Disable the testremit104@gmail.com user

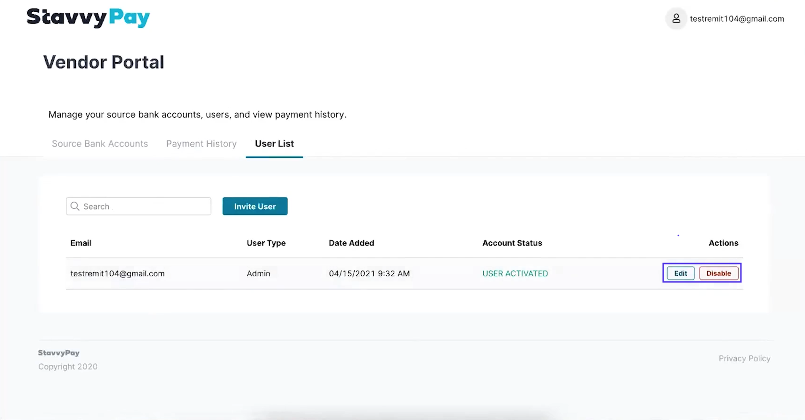[x=719, y=273]
